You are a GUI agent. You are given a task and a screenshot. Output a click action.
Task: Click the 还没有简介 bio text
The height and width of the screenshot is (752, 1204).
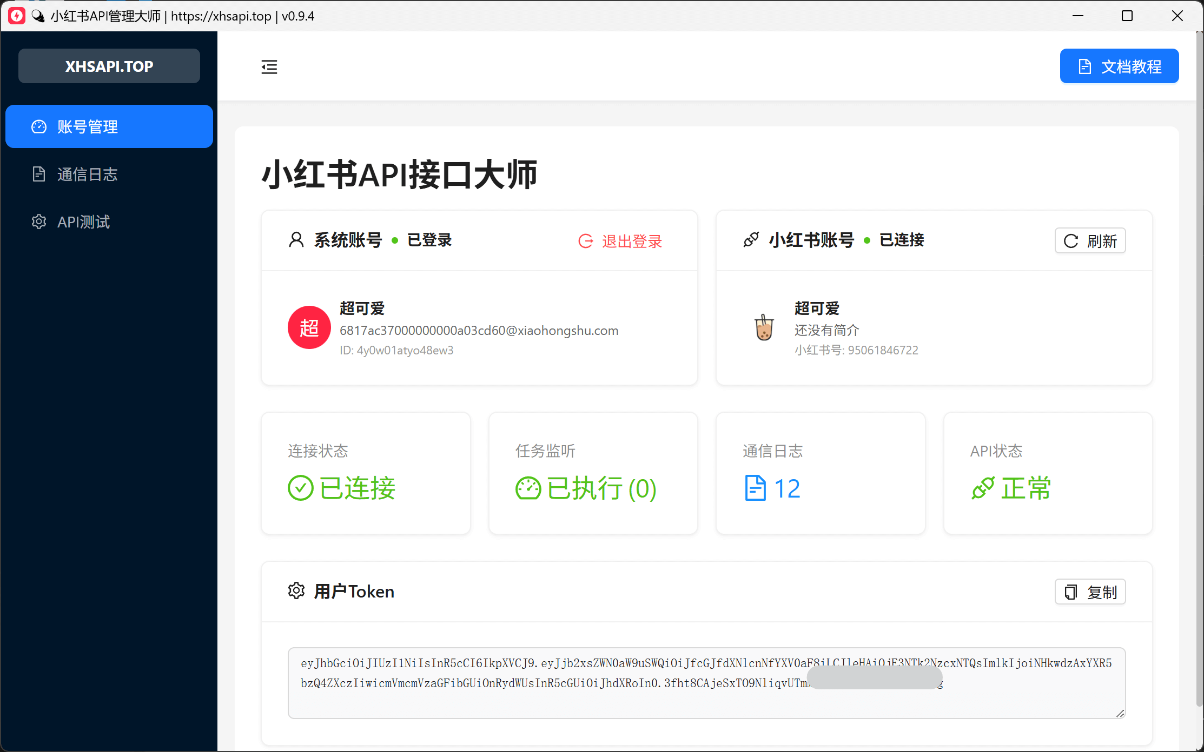pyautogui.click(x=827, y=330)
